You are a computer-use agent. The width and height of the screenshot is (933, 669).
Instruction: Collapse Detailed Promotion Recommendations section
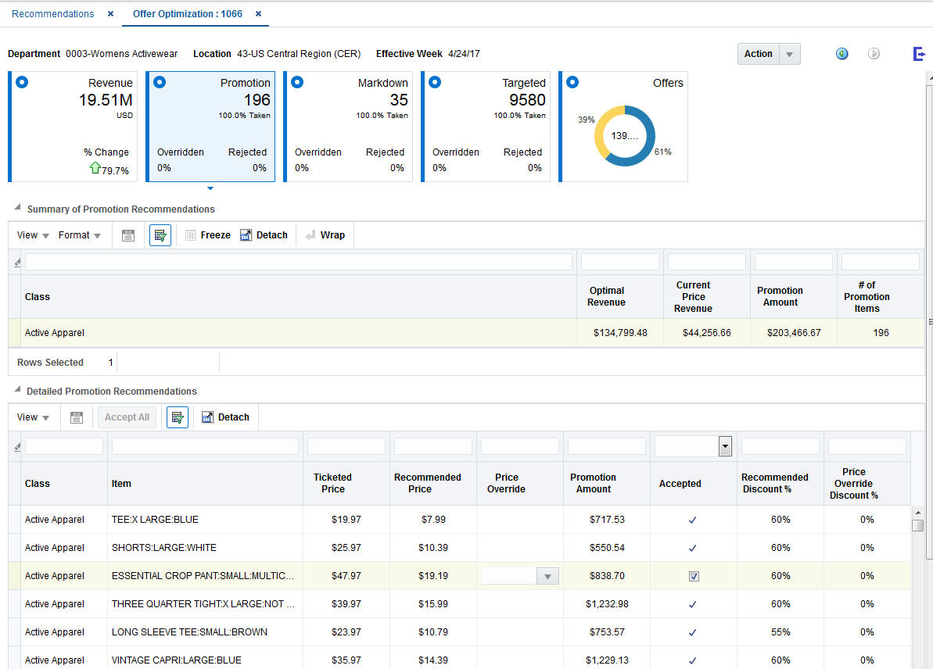click(x=17, y=389)
